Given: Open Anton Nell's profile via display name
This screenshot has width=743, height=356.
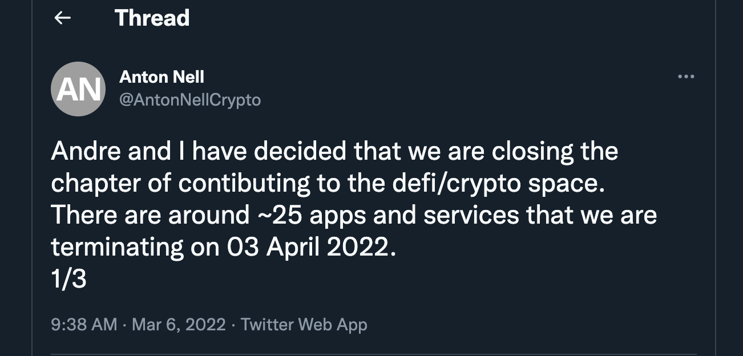Looking at the screenshot, I should click(161, 76).
